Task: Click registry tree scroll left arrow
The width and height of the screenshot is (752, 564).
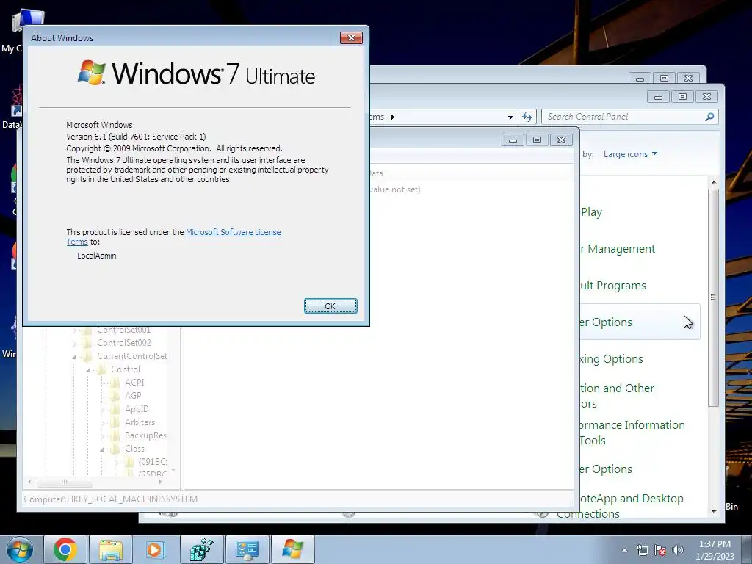Action: point(29,482)
